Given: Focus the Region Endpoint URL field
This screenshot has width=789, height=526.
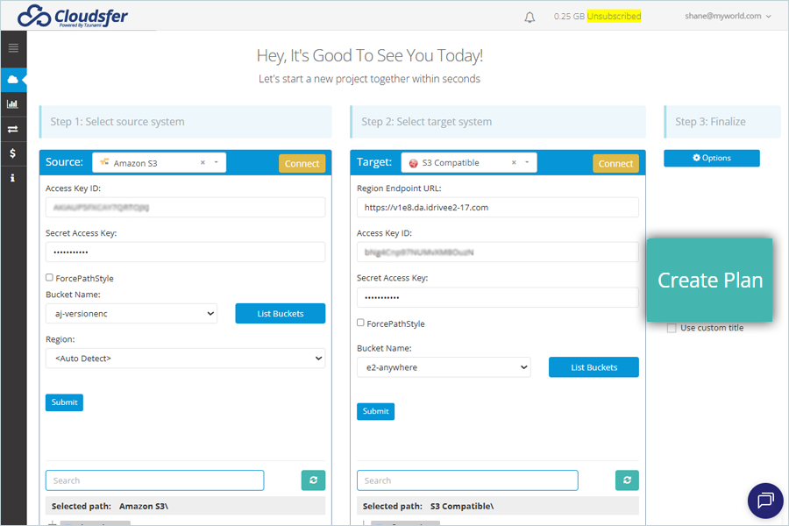Looking at the screenshot, I should tap(498, 208).
